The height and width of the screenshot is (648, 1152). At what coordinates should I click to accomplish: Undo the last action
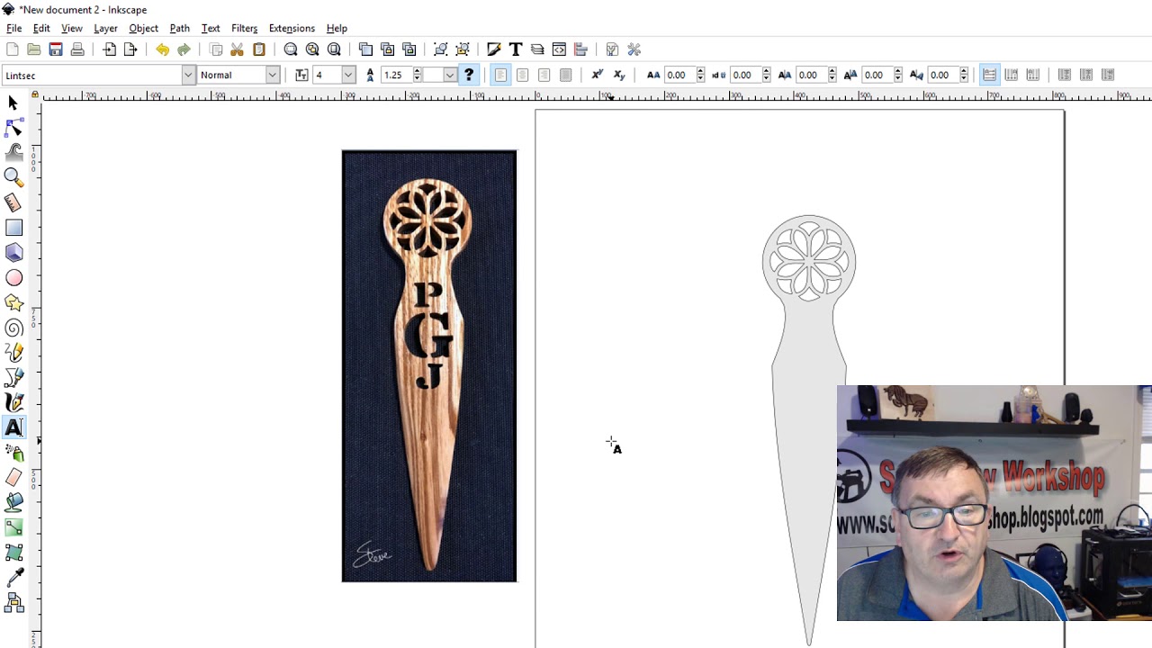point(162,49)
